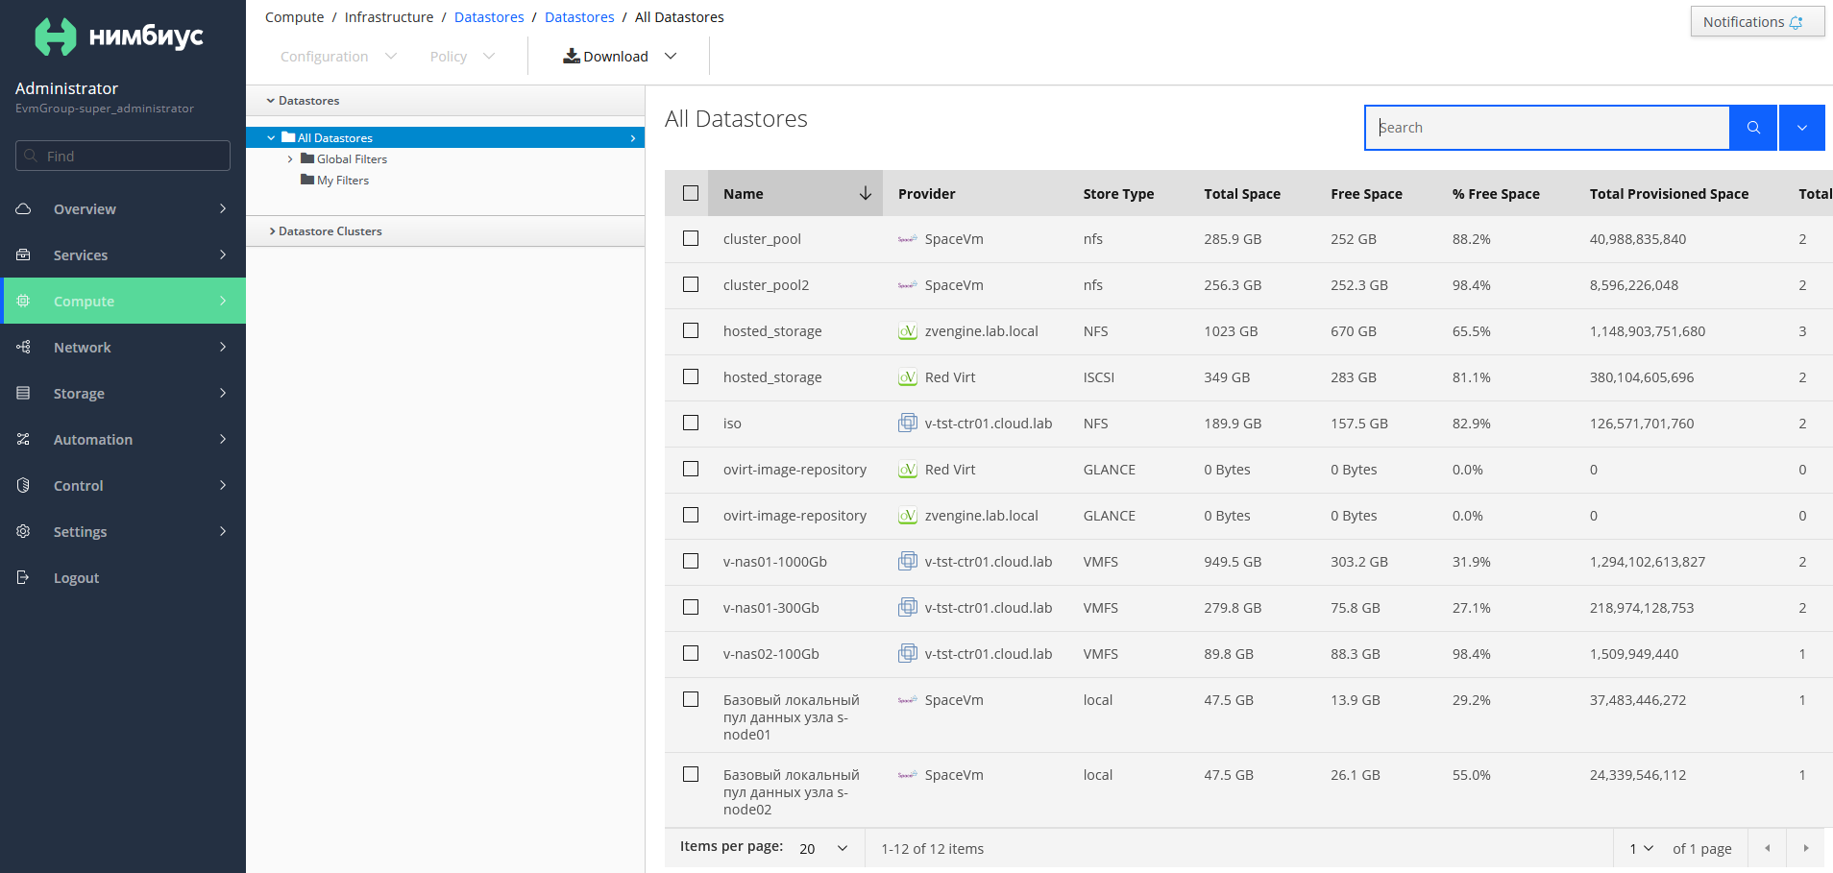
Task: Open the Overview menu
Action: [123, 208]
